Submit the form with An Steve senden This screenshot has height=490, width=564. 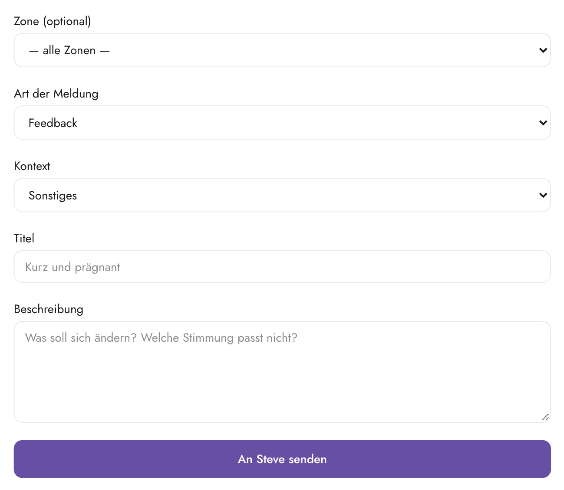[x=282, y=459]
